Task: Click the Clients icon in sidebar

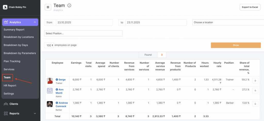Action: tap(5, 104)
